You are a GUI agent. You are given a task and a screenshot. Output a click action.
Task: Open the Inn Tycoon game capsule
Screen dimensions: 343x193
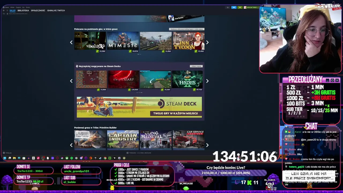click(188, 41)
